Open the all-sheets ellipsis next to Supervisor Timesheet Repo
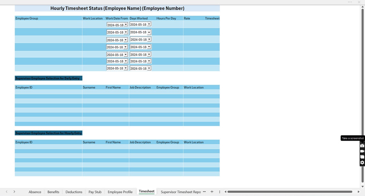Screen dimensions: 365x196 click(204, 192)
